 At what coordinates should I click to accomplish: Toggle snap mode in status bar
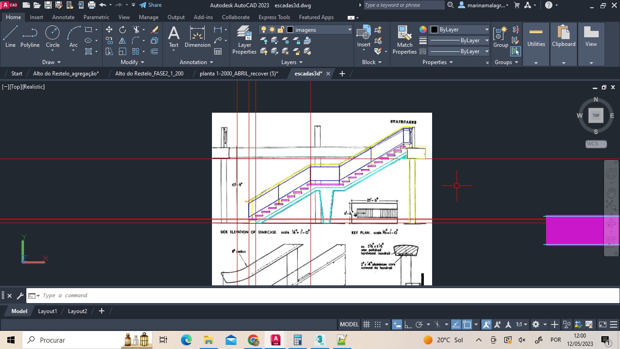[x=378, y=324]
